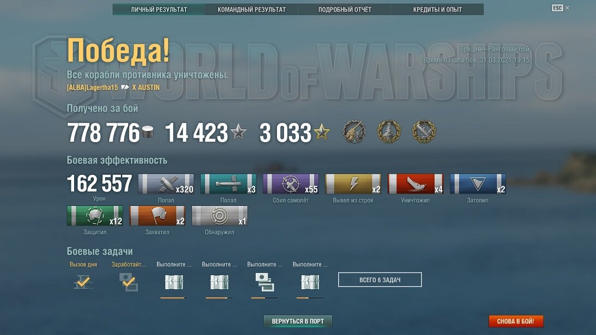Click the player name [ALBA]Lagertha15

pos(92,87)
